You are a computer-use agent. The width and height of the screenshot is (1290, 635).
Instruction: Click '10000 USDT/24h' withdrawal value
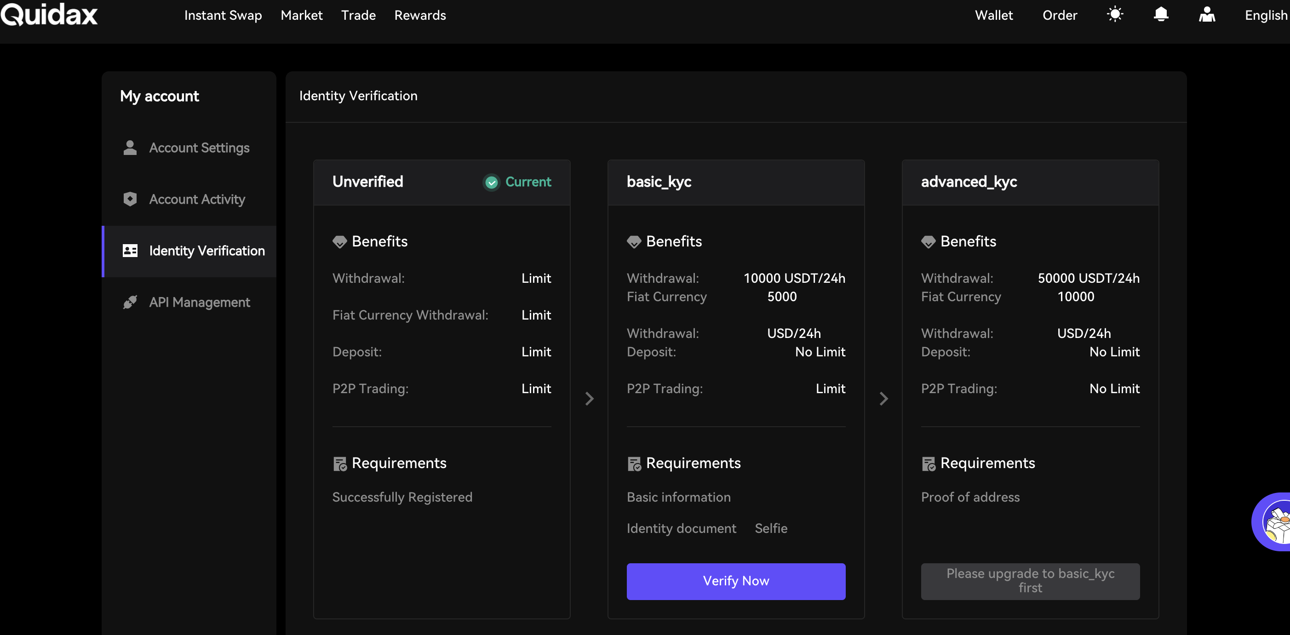click(794, 278)
